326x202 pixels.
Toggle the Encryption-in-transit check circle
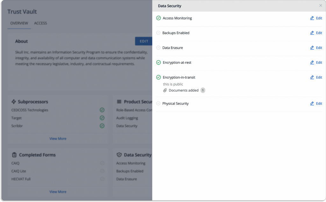tap(159, 77)
